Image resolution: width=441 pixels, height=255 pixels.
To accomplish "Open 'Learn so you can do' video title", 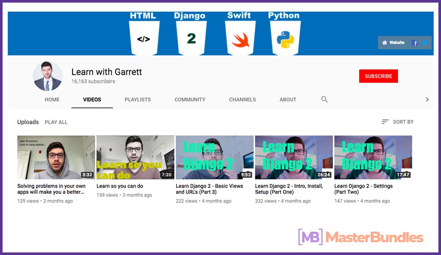I will click(120, 186).
